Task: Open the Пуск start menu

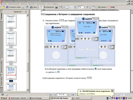Action: point(3,98)
